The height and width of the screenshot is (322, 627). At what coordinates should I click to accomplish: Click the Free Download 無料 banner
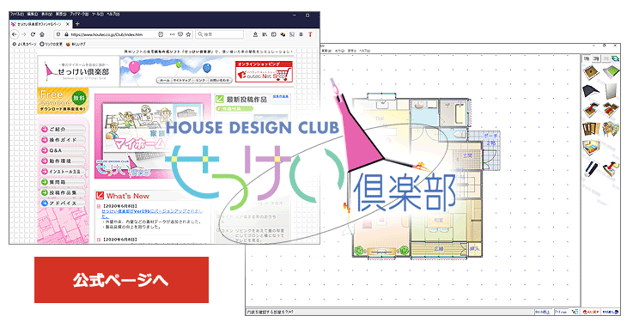[63, 100]
